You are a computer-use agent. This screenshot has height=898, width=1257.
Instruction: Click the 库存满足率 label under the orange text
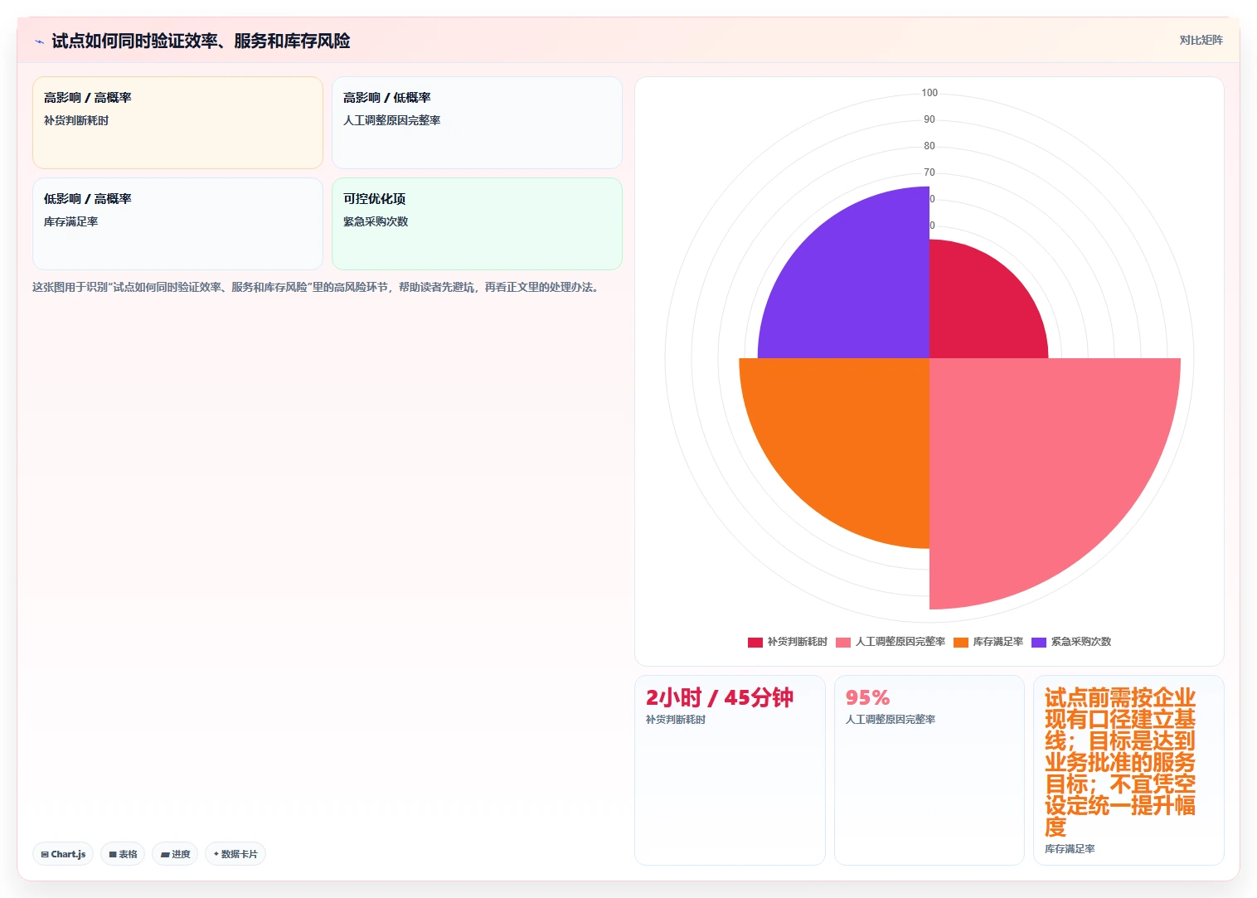tap(1070, 849)
